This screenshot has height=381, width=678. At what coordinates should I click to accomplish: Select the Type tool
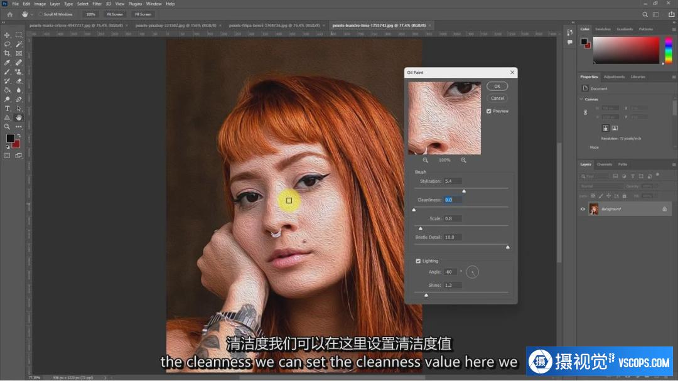[7, 108]
